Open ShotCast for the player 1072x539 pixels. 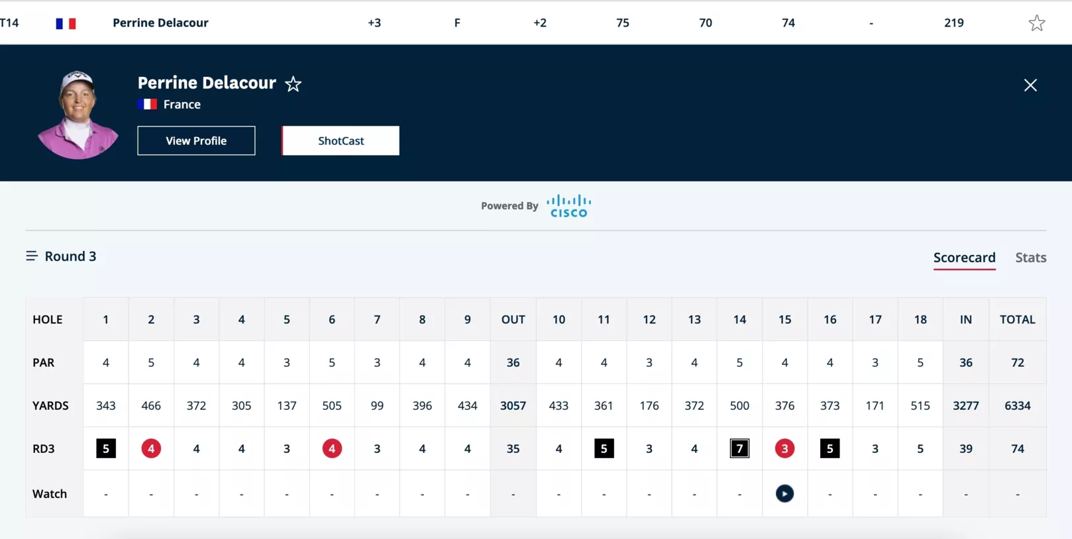341,140
